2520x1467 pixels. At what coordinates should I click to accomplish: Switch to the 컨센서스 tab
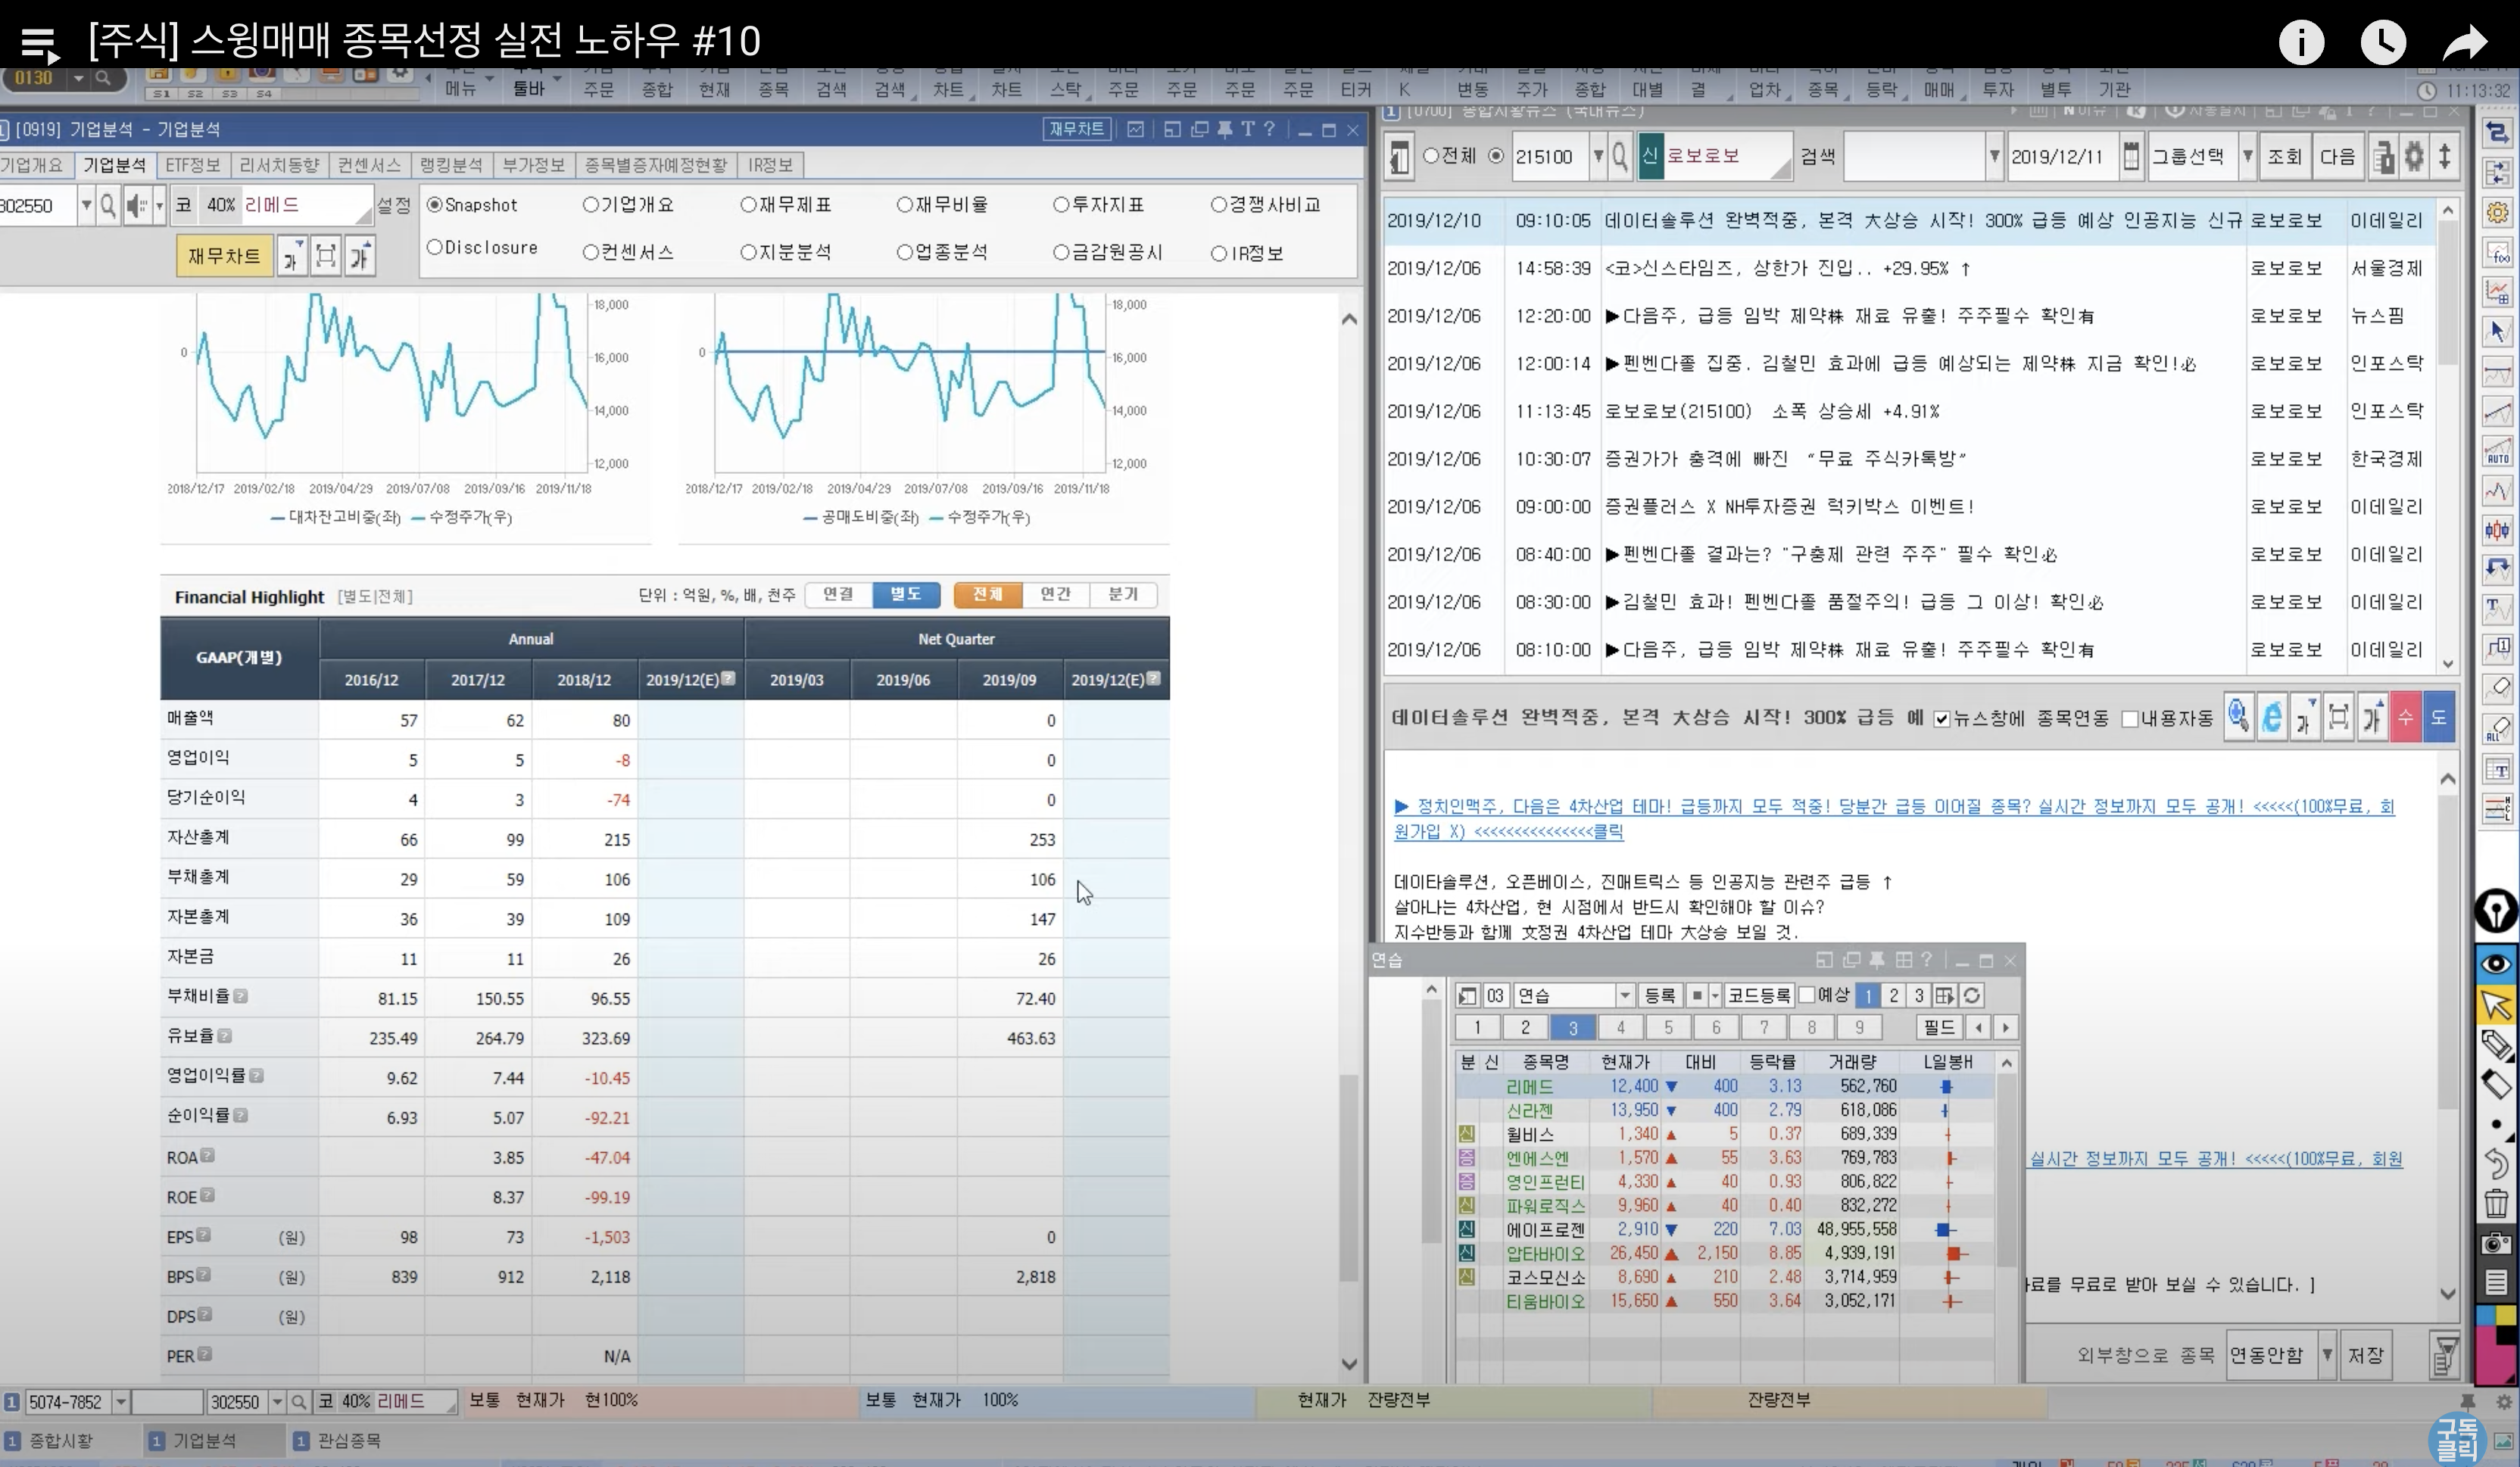pos(368,165)
